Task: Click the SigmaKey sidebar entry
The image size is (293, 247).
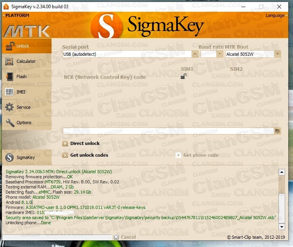Action: [x=27, y=157]
